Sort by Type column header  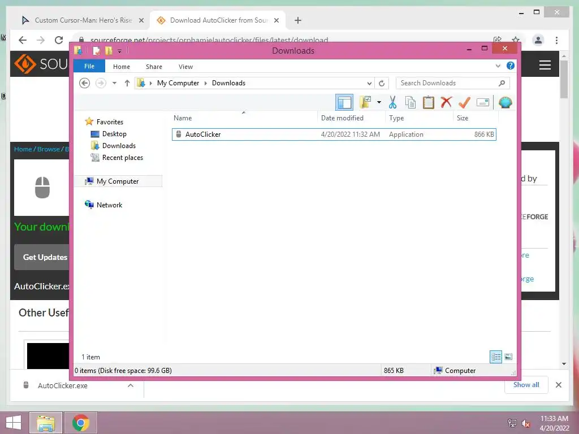point(396,118)
